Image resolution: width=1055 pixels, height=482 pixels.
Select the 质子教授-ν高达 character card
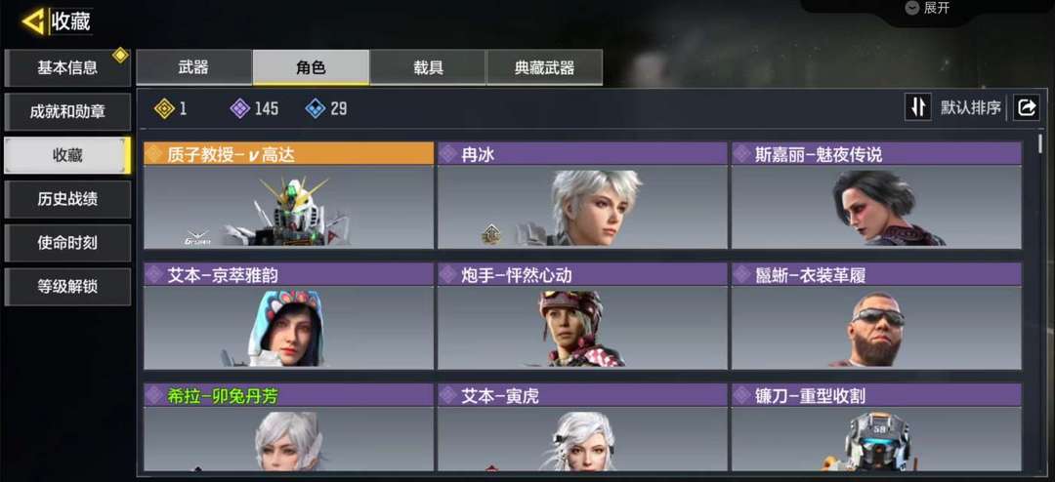click(x=288, y=195)
